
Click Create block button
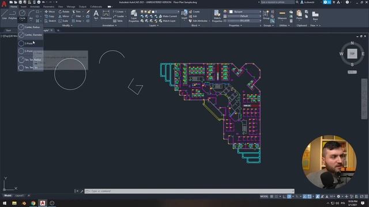194,11
